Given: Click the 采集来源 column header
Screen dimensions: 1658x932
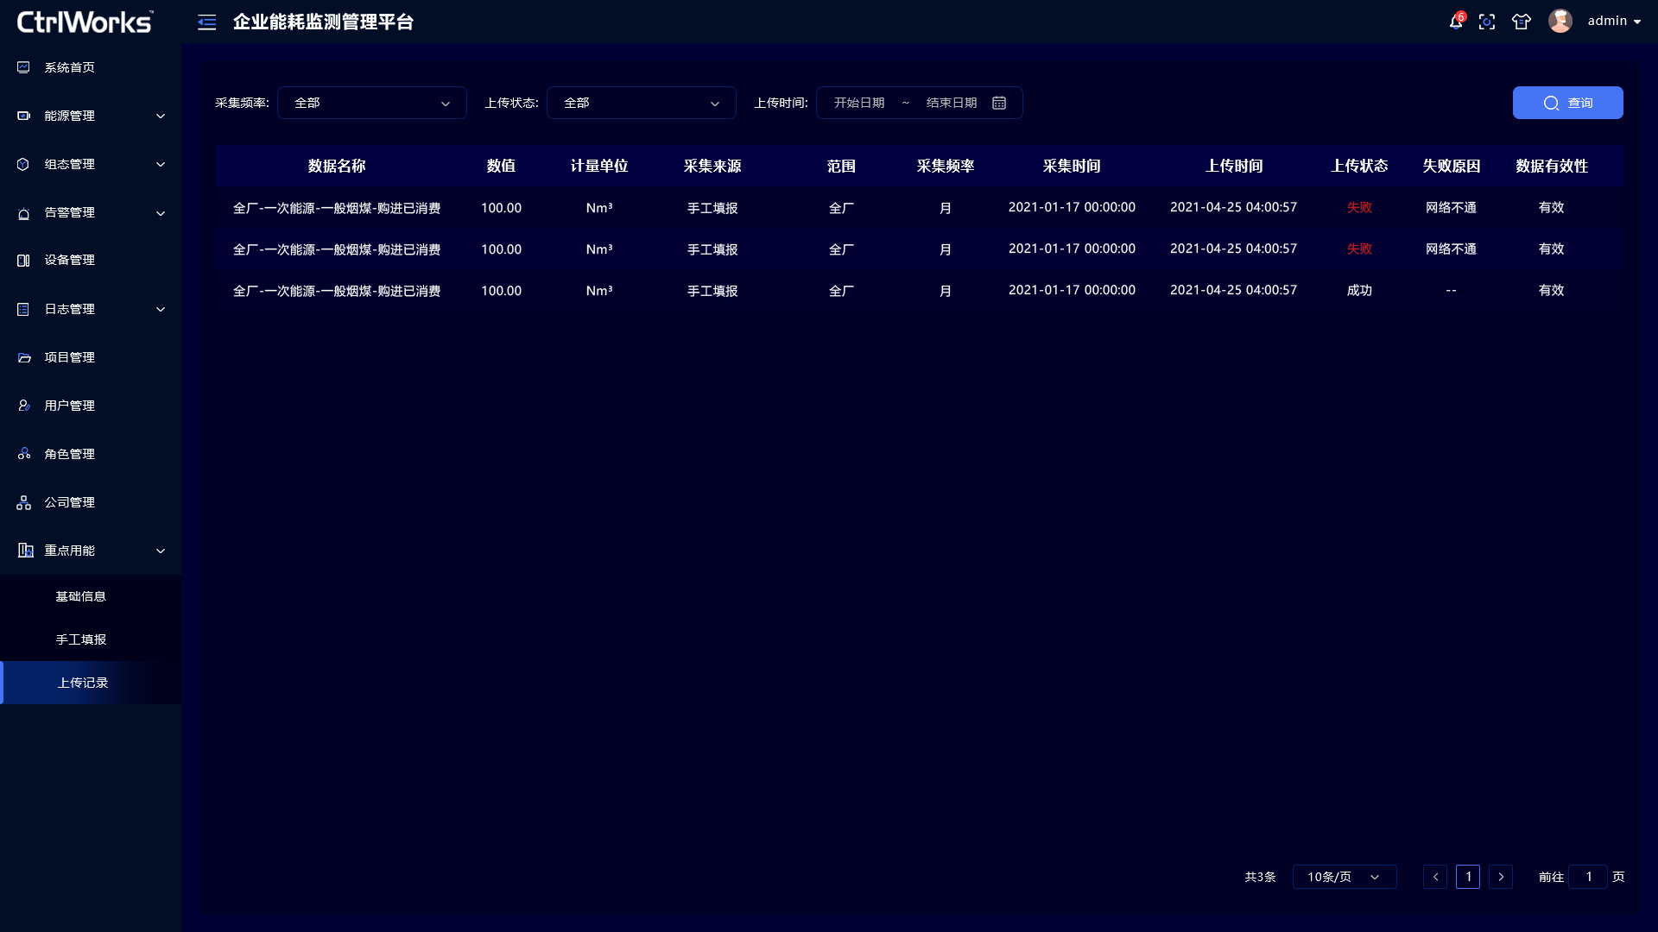Looking at the screenshot, I should tap(712, 166).
